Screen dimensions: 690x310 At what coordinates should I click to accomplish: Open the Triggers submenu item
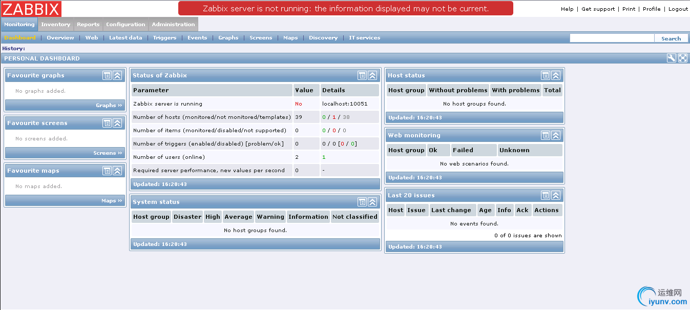tap(164, 38)
